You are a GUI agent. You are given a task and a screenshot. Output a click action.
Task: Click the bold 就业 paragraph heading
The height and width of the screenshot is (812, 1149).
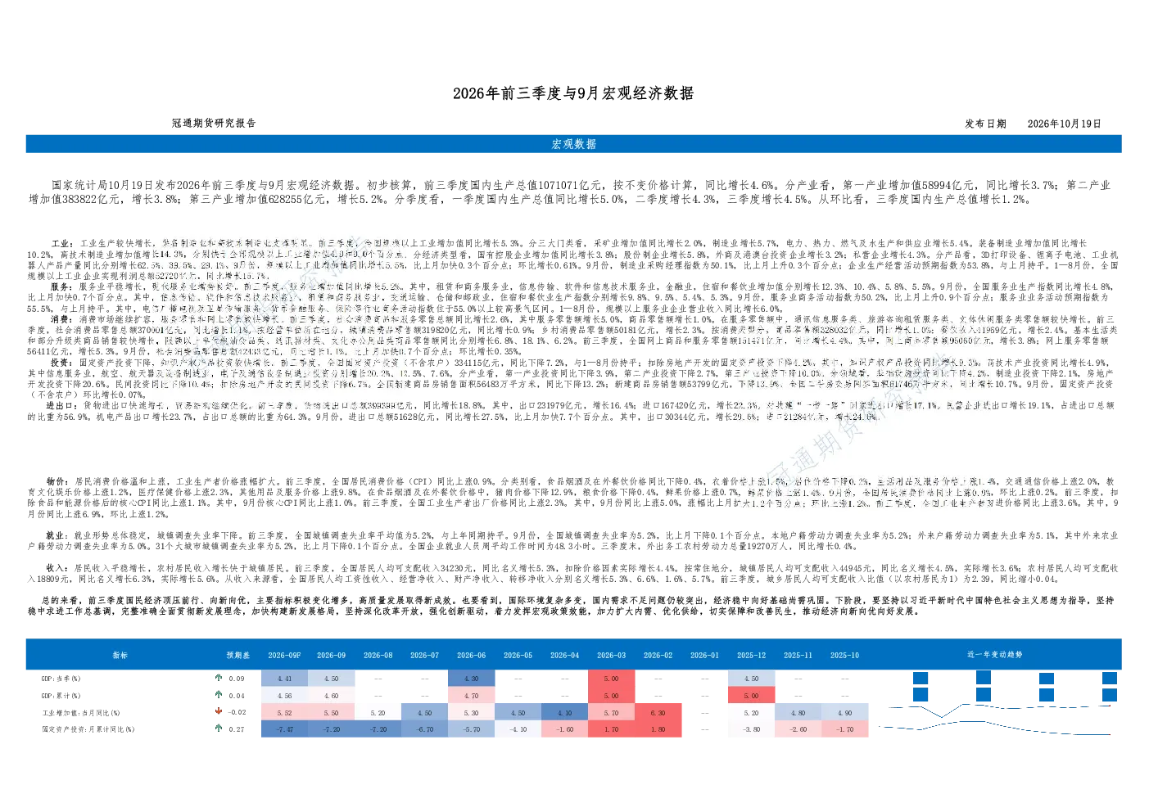click(x=57, y=535)
